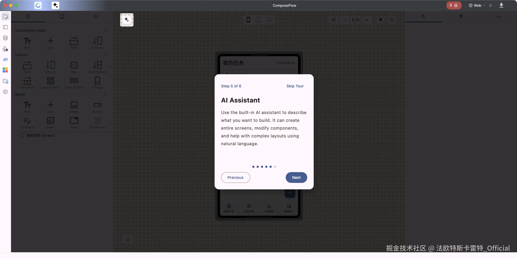Open settings gear in sidebar
517x259 pixels.
pos(5,92)
